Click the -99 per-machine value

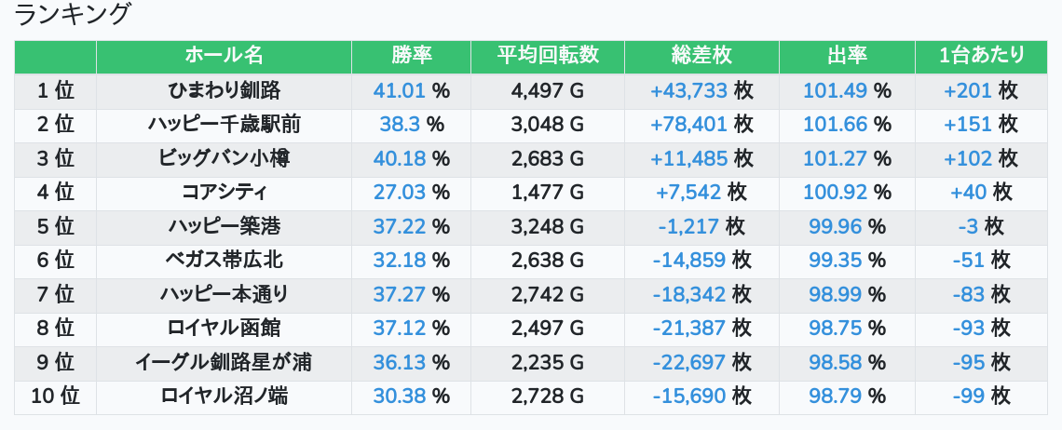coord(969,396)
